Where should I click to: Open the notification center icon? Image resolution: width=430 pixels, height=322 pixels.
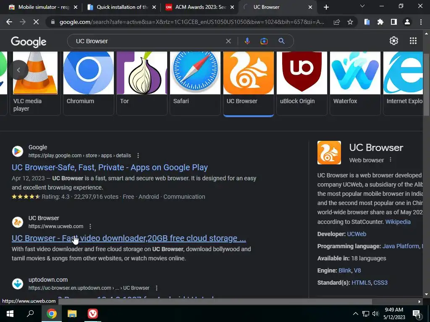pos(416,314)
